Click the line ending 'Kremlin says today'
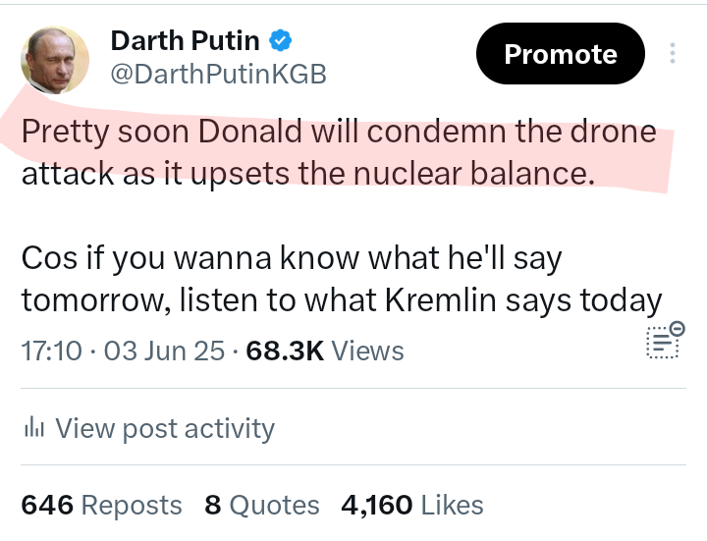707x541 pixels. coord(342,301)
